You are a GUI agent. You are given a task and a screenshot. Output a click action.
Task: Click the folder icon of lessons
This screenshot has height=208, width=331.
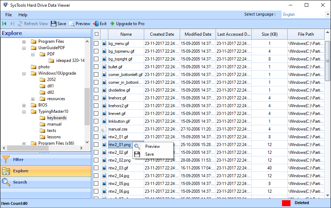point(42,137)
